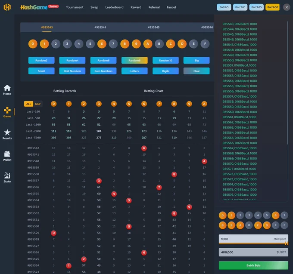Click red result ball in row #935542
This screenshot has height=274, width=293.
coord(144,148)
